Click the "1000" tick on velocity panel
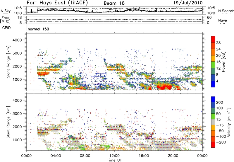The image size is (234, 162). pos(17,140)
